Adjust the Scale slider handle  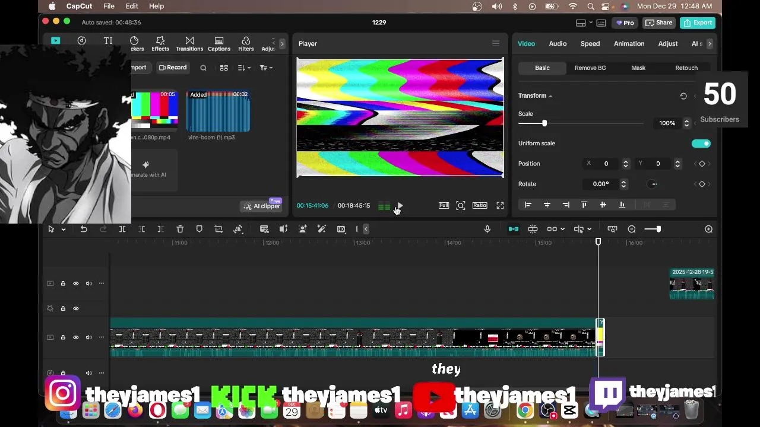544,123
